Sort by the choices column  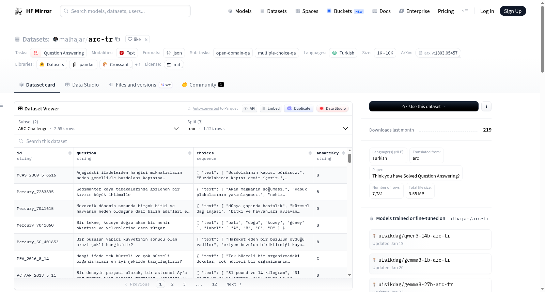pos(310,153)
